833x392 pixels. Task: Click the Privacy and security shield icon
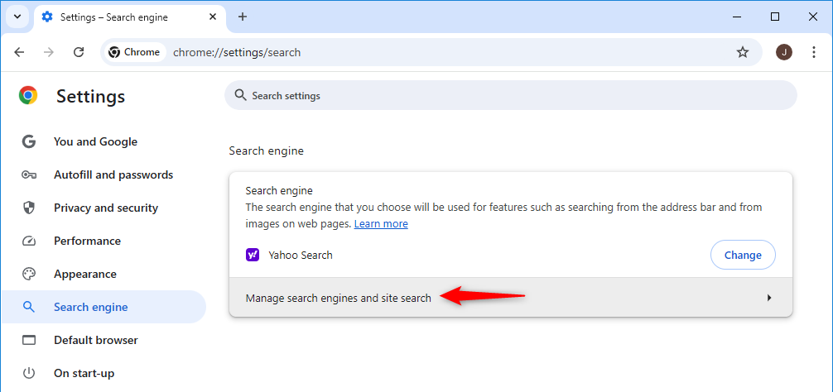(29, 208)
